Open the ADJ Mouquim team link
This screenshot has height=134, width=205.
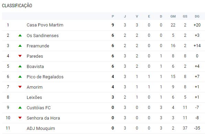[41, 128]
